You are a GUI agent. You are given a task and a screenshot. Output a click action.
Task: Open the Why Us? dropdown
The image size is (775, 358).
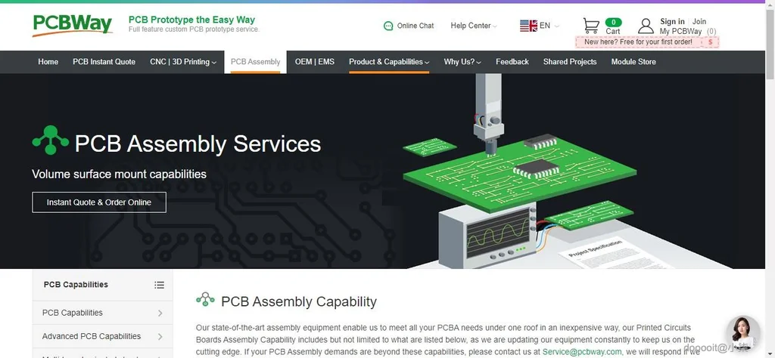coord(462,62)
